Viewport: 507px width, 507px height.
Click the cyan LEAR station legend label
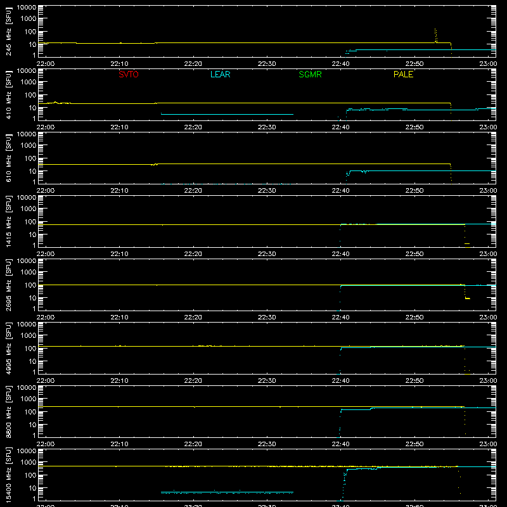220,74
